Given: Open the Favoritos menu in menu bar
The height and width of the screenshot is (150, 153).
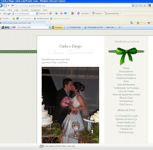Looking at the screenshot, I should (x=25, y=10).
